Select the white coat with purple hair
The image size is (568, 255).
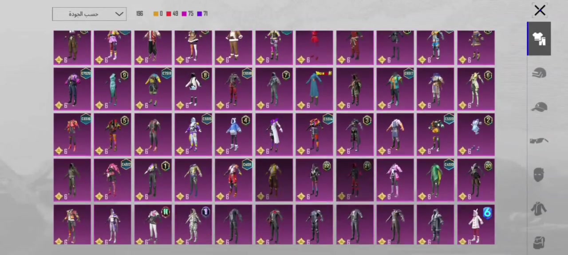(274, 135)
